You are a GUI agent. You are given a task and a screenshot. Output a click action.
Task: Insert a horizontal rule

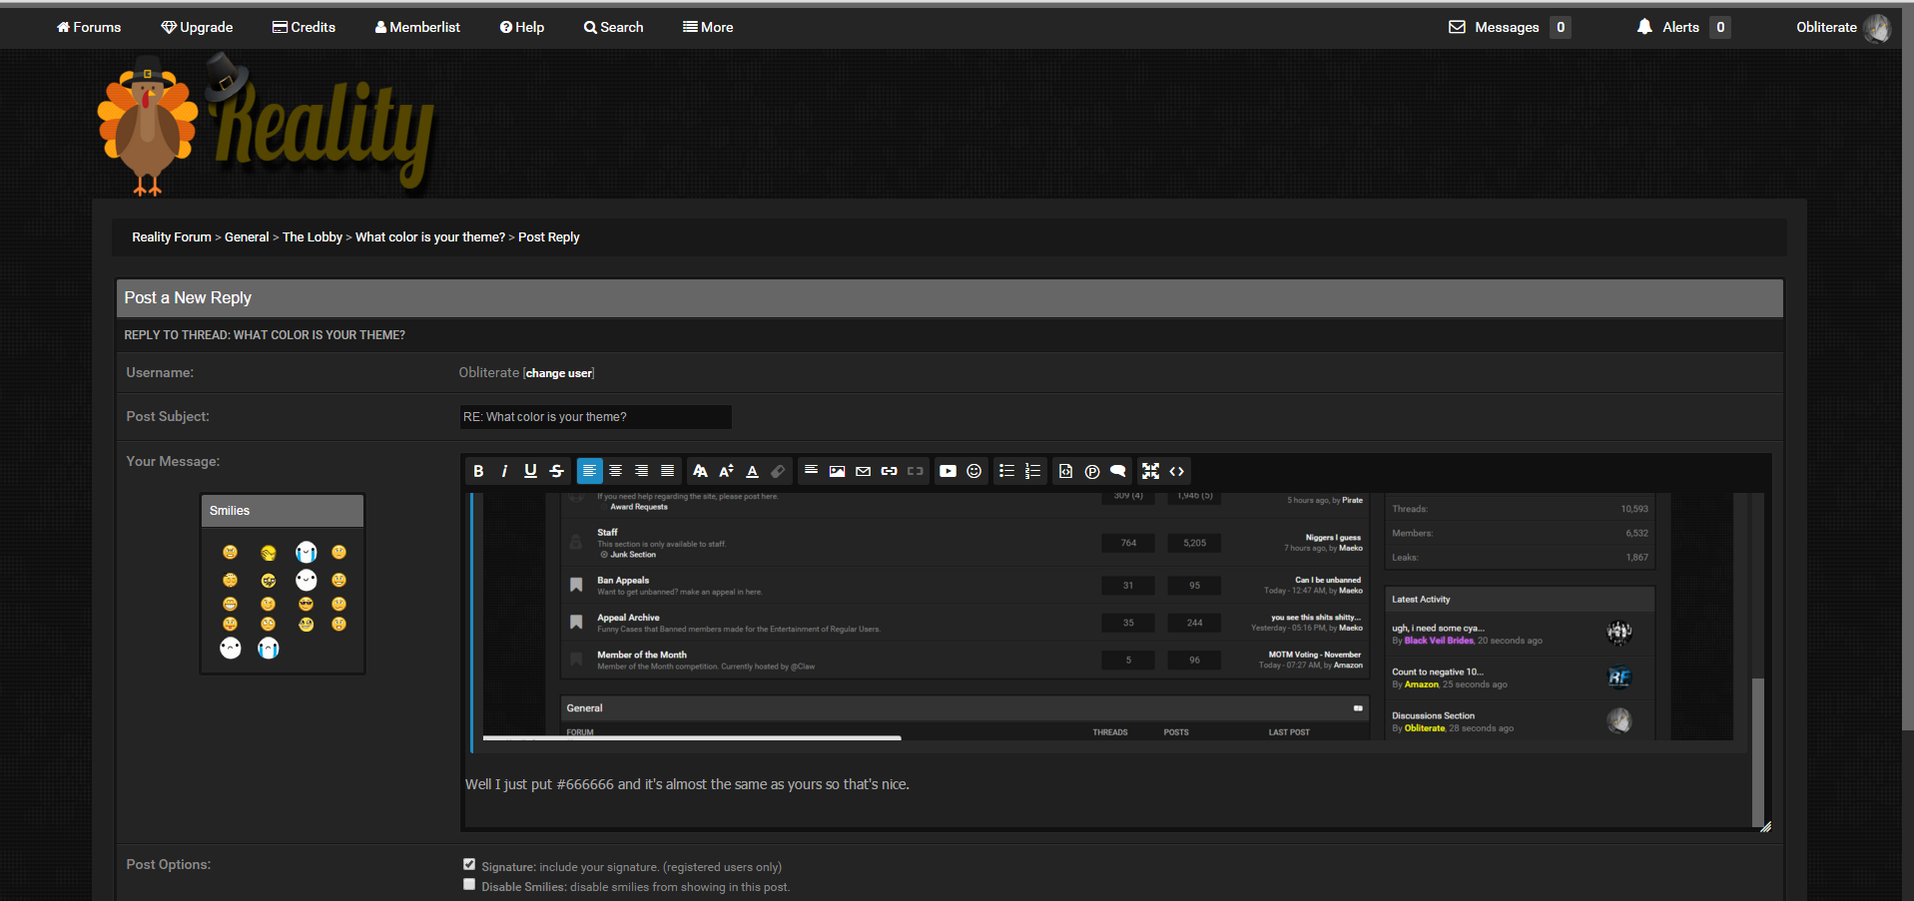click(811, 471)
